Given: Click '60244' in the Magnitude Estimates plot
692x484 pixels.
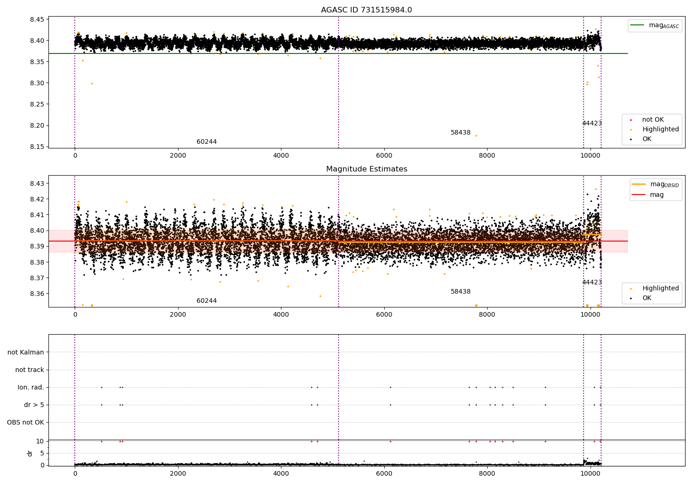Looking at the screenshot, I should [x=207, y=301].
